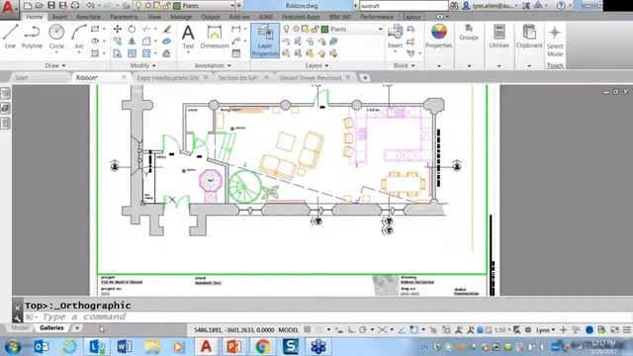Expand the Block panel
This screenshot has height=356, width=633.
click(x=405, y=65)
